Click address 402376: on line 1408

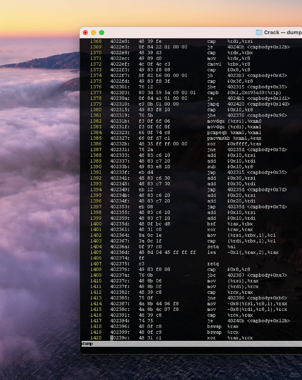pos(120,270)
